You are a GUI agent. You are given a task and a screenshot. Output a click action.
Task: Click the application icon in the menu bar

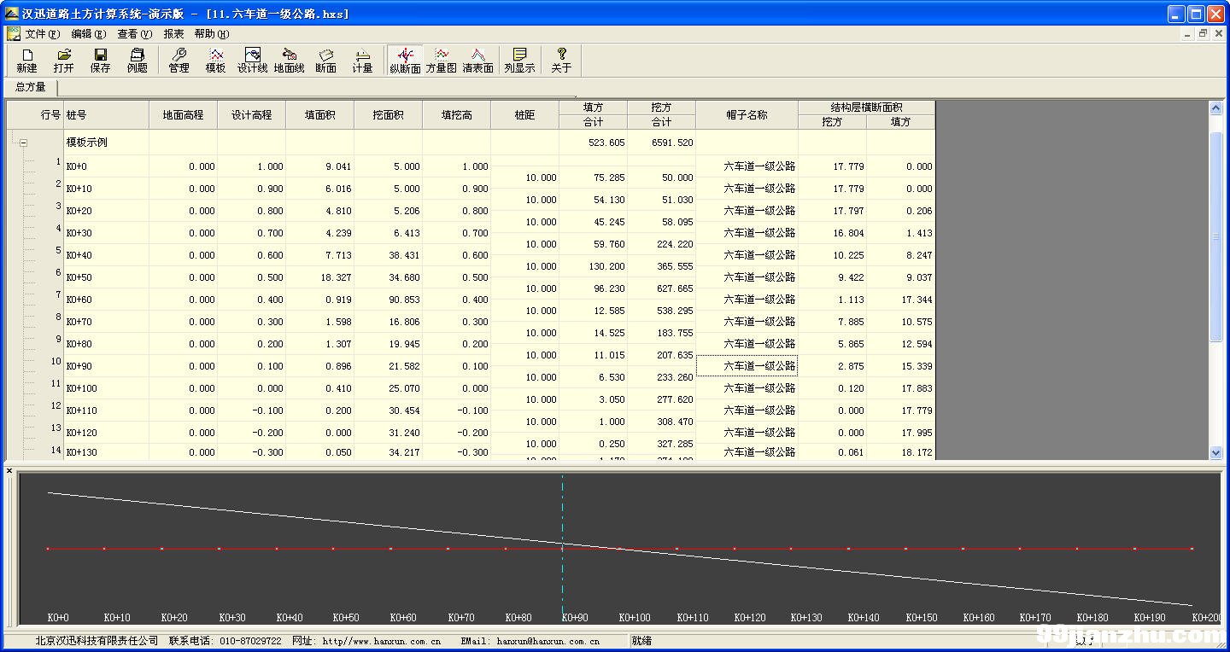click(13, 33)
